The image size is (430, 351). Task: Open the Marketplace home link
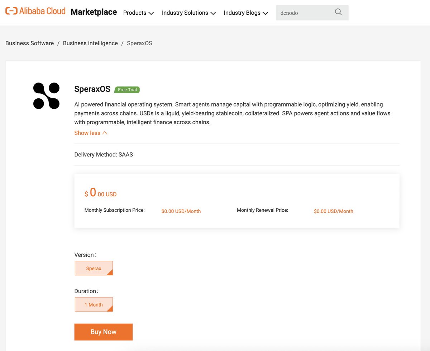pos(94,12)
